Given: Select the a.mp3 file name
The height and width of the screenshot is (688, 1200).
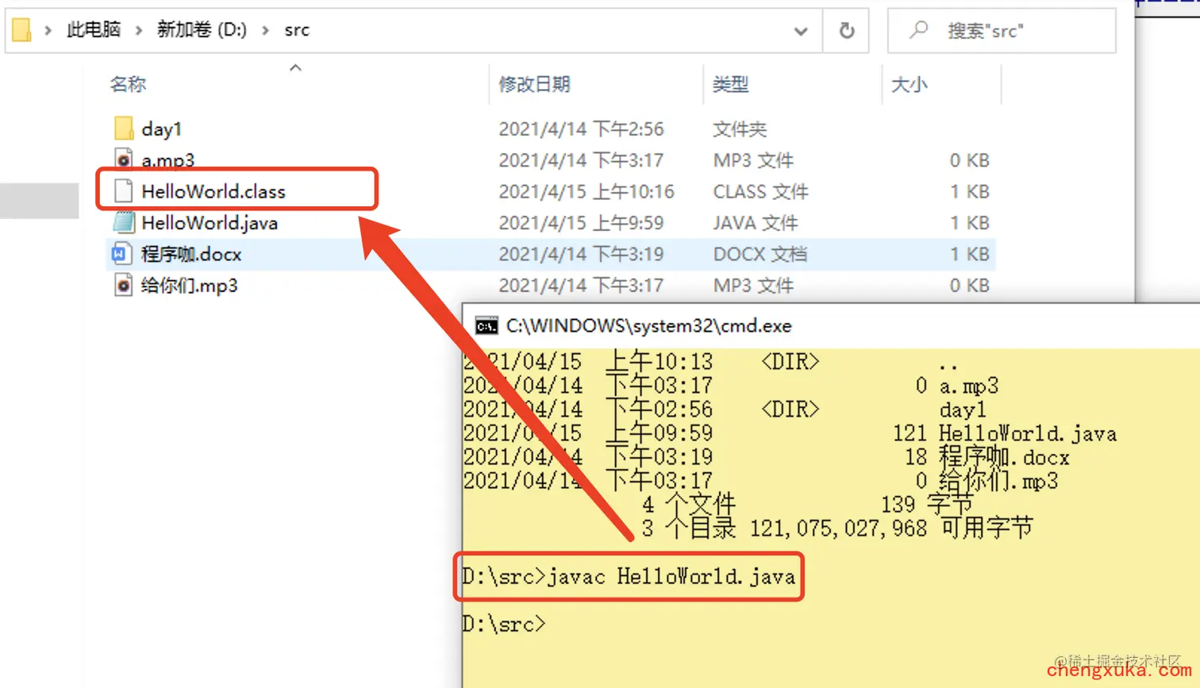Looking at the screenshot, I should tap(168, 160).
